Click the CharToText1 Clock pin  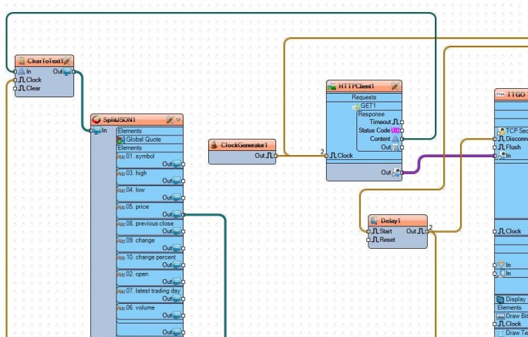[15, 80]
